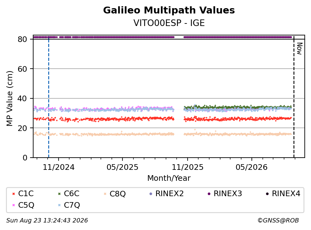This screenshot has height=230, width=311.
Task: Click the RINEX2 legend dot
Action: (x=151, y=194)
